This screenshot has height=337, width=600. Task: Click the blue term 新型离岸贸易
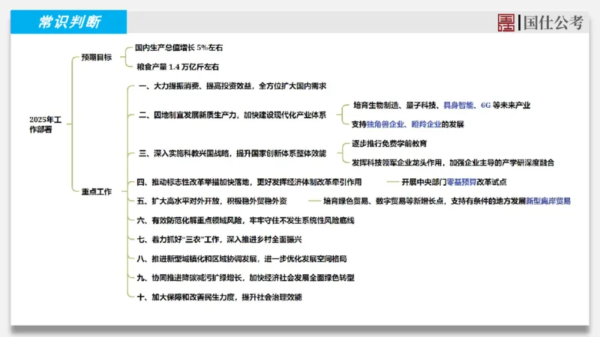click(548, 201)
